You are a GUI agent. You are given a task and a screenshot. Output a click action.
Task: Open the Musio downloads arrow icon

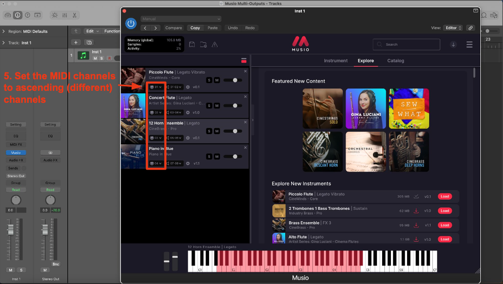click(453, 45)
